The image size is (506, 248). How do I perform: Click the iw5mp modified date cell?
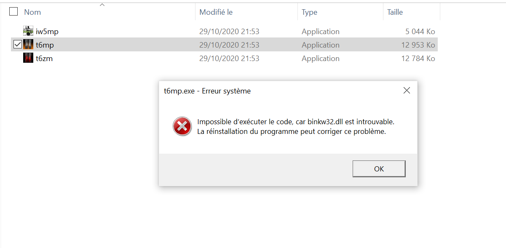point(229,32)
